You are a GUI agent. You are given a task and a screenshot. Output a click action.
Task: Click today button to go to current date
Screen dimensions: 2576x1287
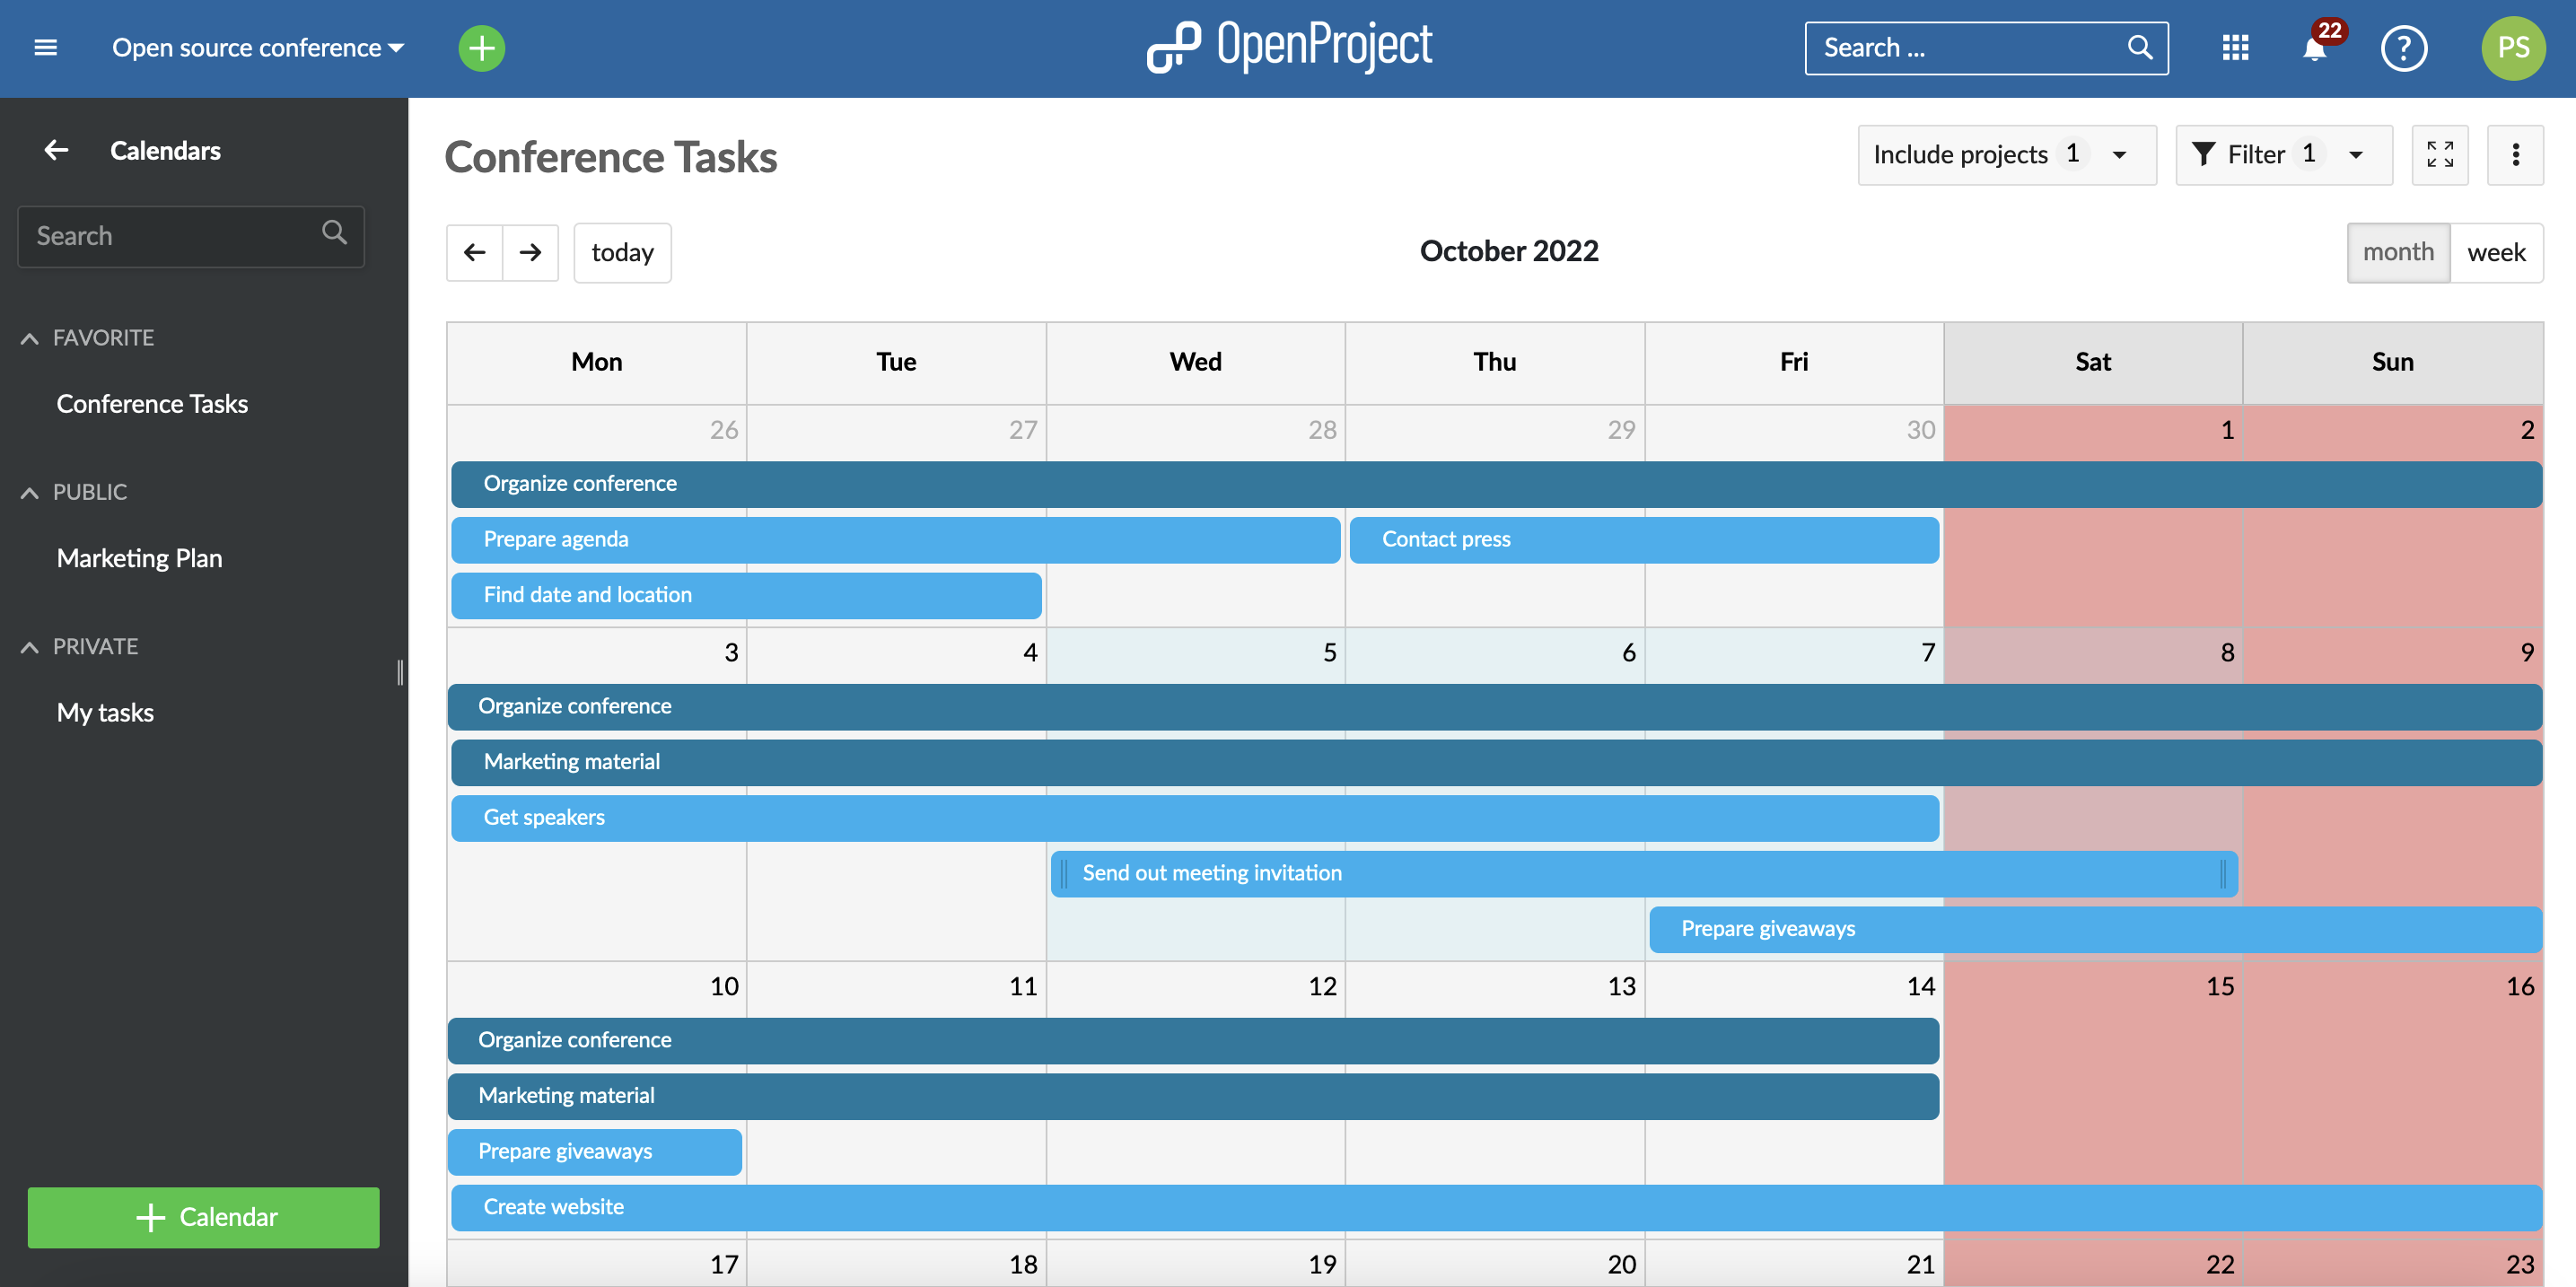(x=623, y=251)
